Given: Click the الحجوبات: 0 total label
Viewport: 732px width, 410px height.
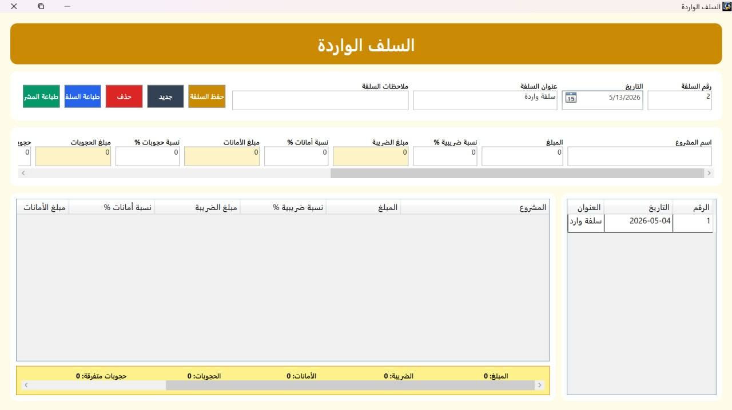Looking at the screenshot, I should (x=204, y=376).
